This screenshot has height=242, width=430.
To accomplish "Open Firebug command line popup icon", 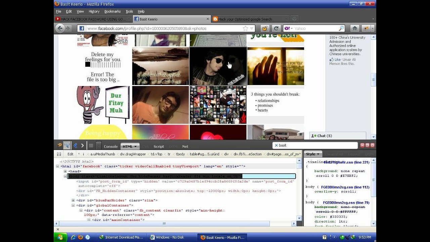I will (x=91, y=146).
